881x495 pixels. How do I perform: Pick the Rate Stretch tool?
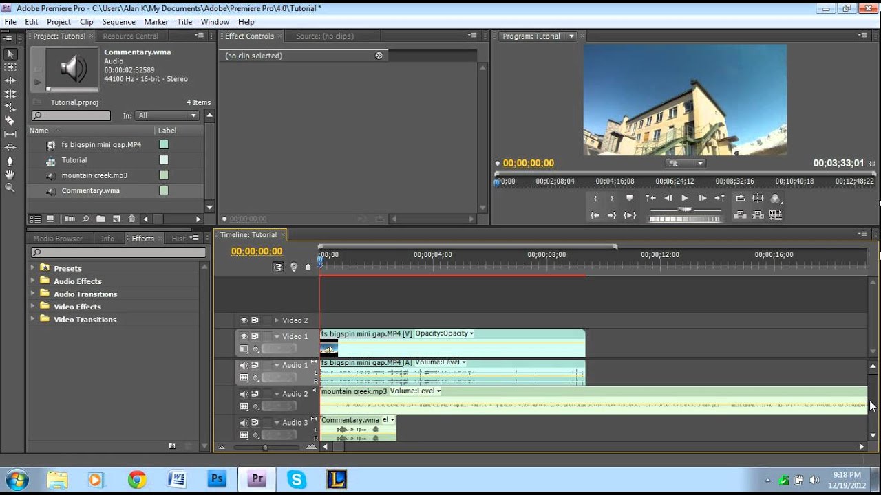click(10, 107)
